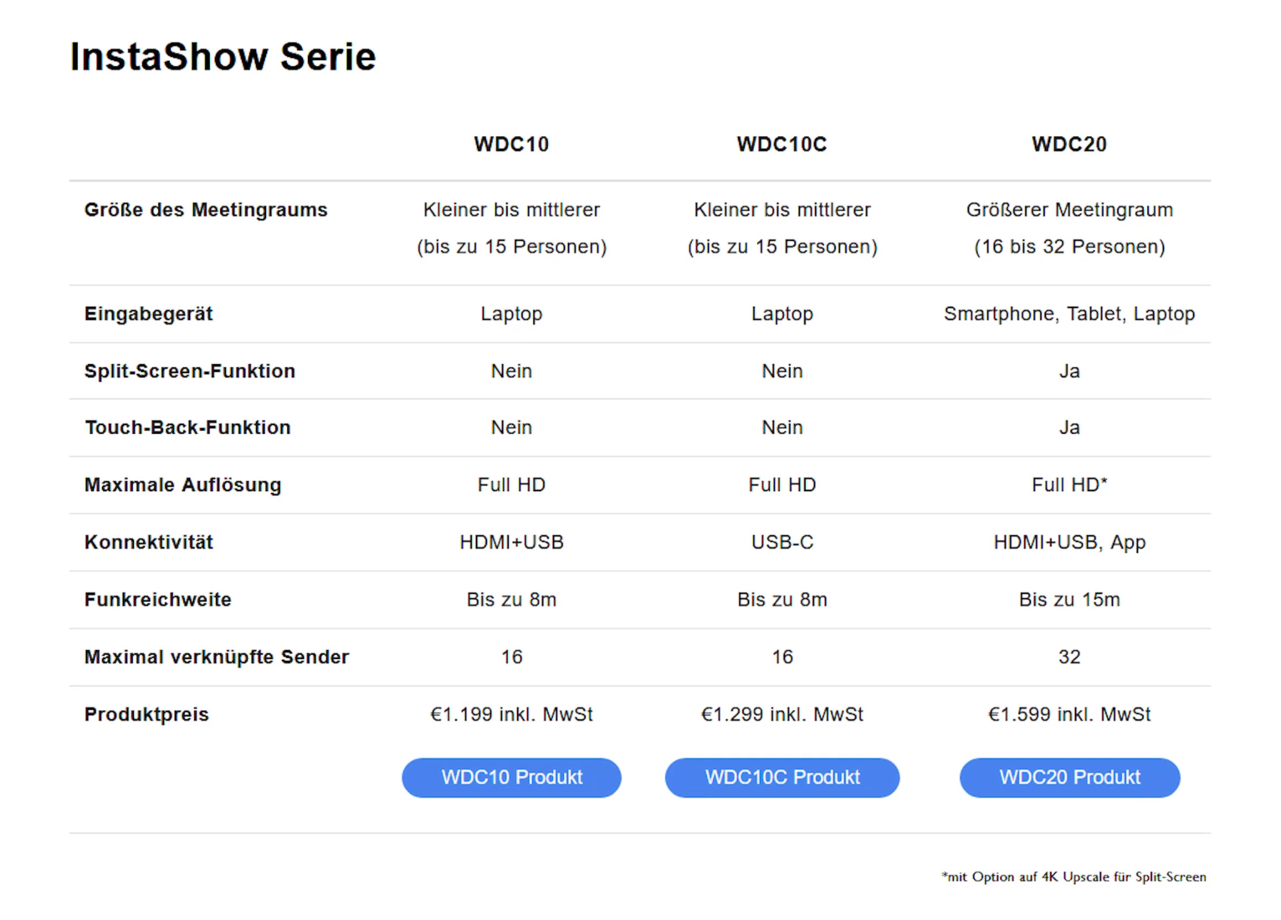The width and height of the screenshot is (1281, 920).
Task: Click the Maximal verknüpfte Sender label
Action: tap(217, 657)
